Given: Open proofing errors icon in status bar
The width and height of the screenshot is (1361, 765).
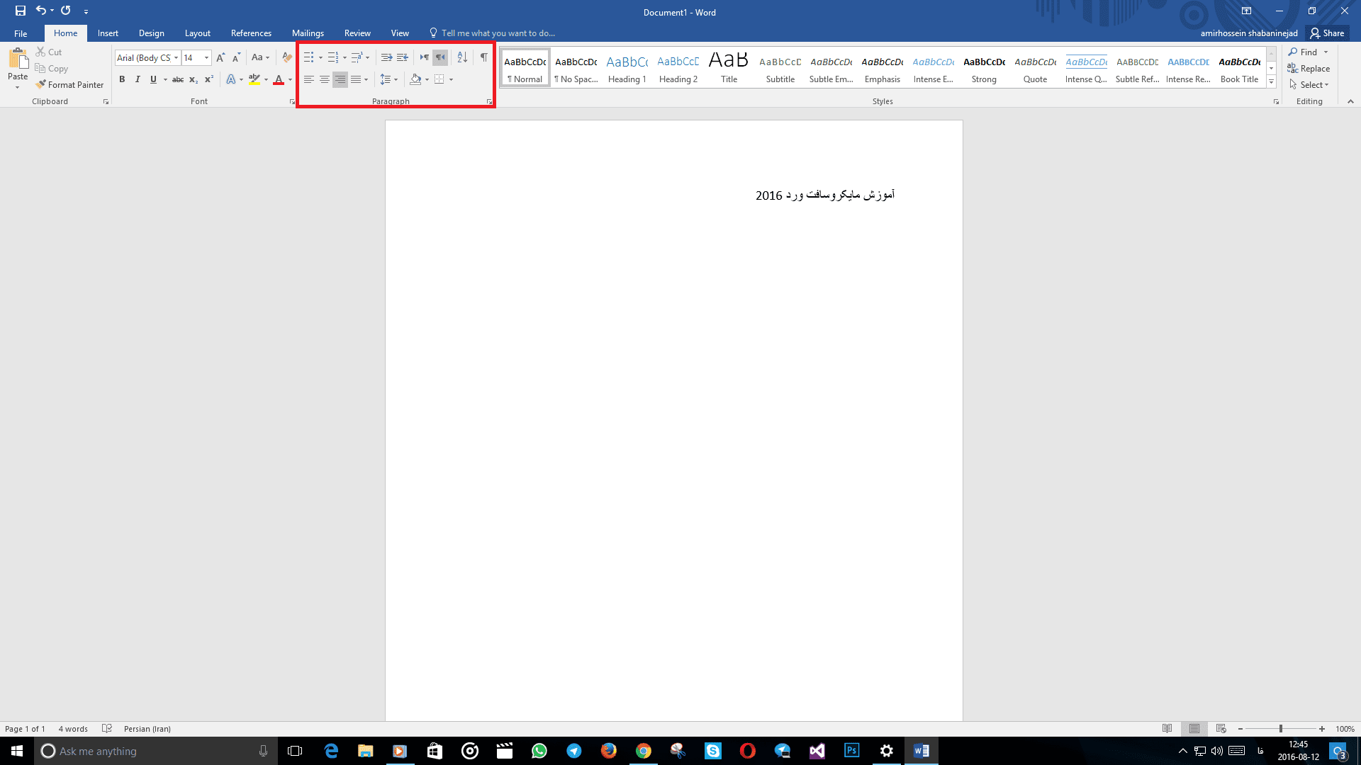Looking at the screenshot, I should click(x=107, y=728).
